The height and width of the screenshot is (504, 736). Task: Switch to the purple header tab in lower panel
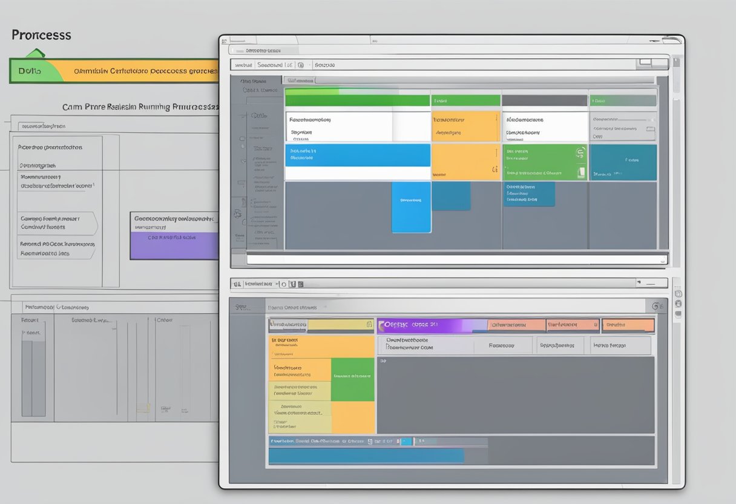click(x=431, y=325)
